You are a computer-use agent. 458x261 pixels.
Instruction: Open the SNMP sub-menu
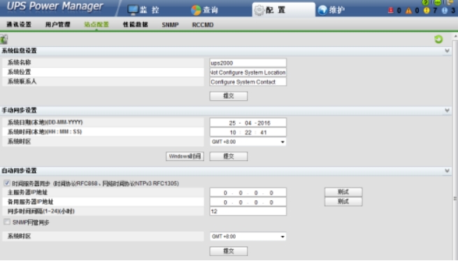[x=171, y=25]
